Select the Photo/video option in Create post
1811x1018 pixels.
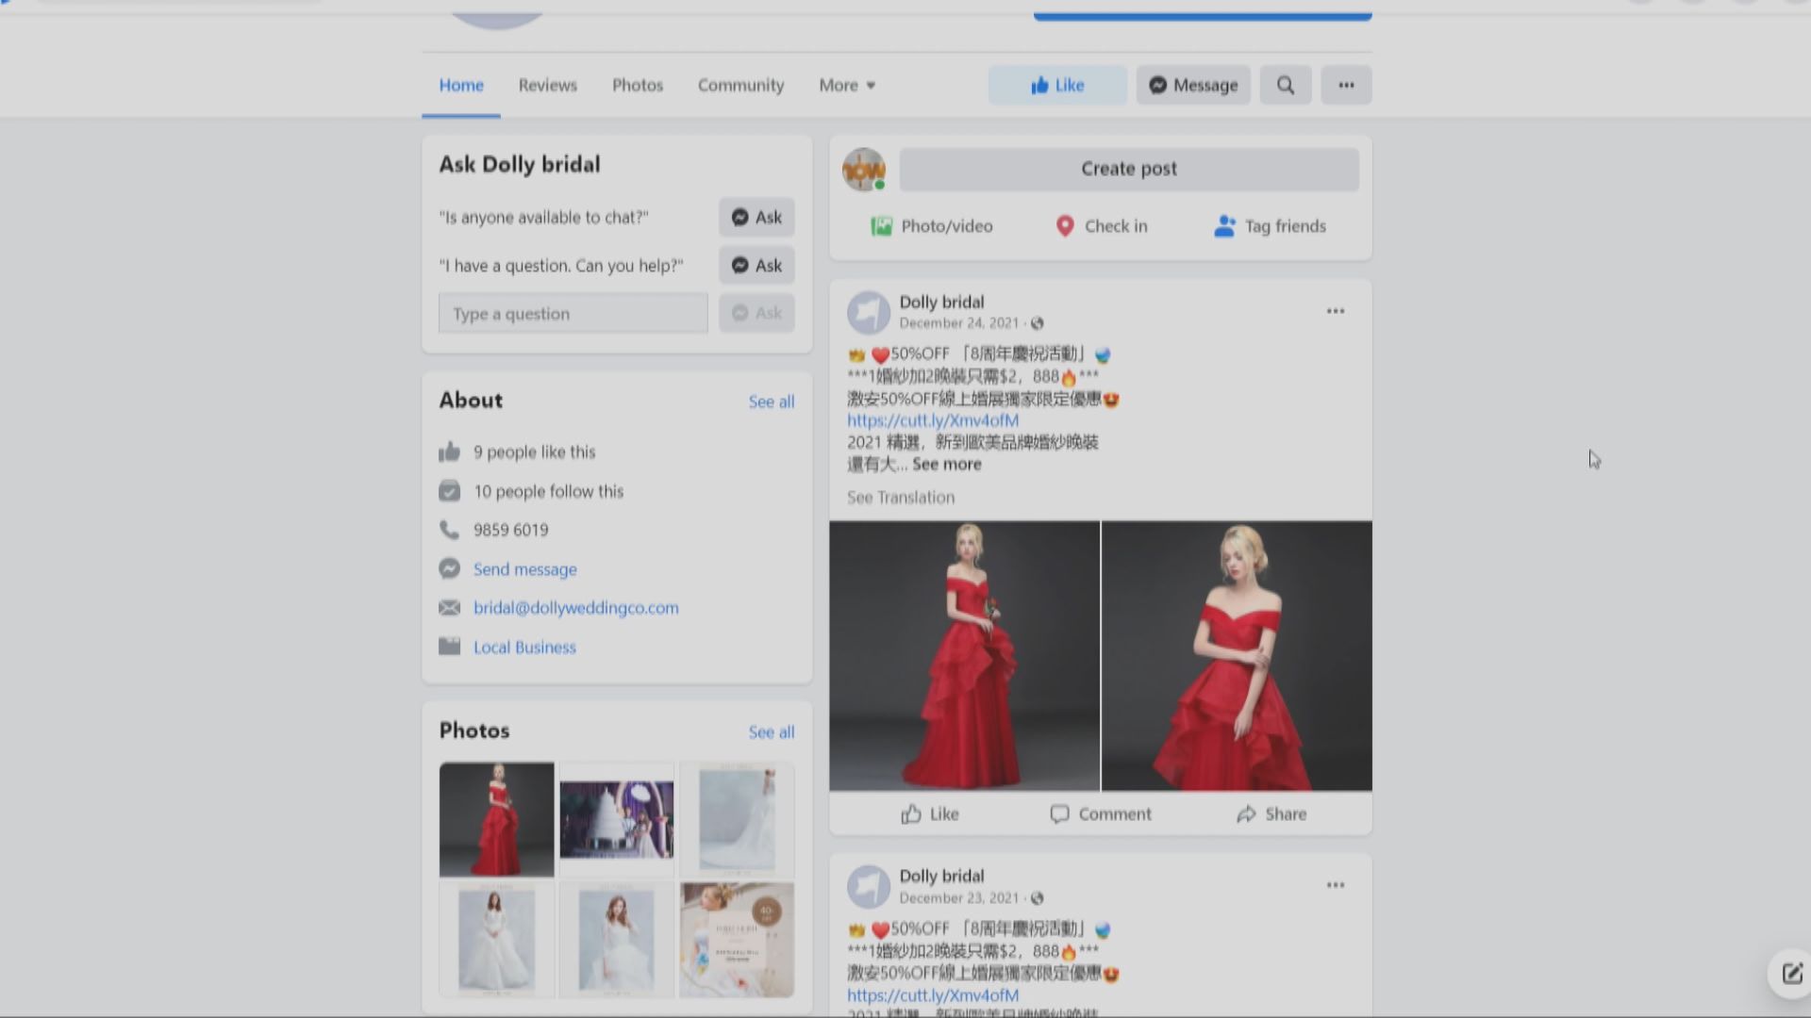coord(882,226)
